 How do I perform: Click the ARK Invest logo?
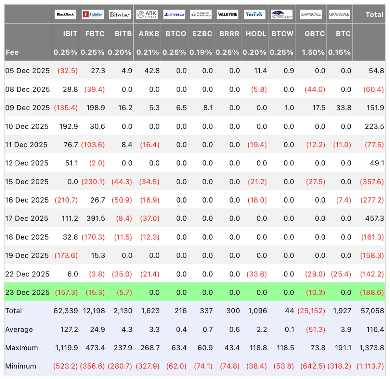pos(147,14)
